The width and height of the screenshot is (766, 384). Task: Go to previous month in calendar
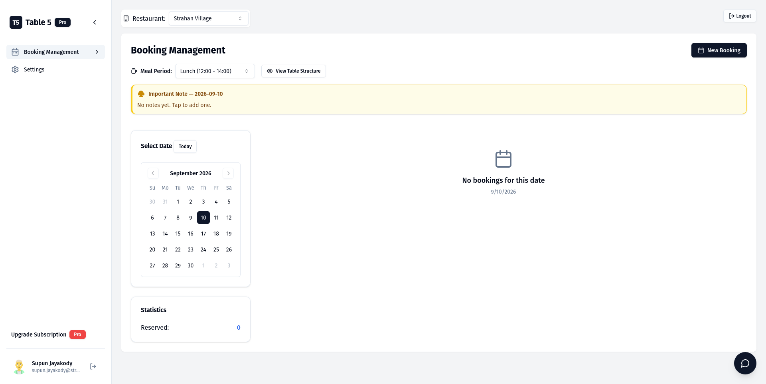[x=153, y=173]
